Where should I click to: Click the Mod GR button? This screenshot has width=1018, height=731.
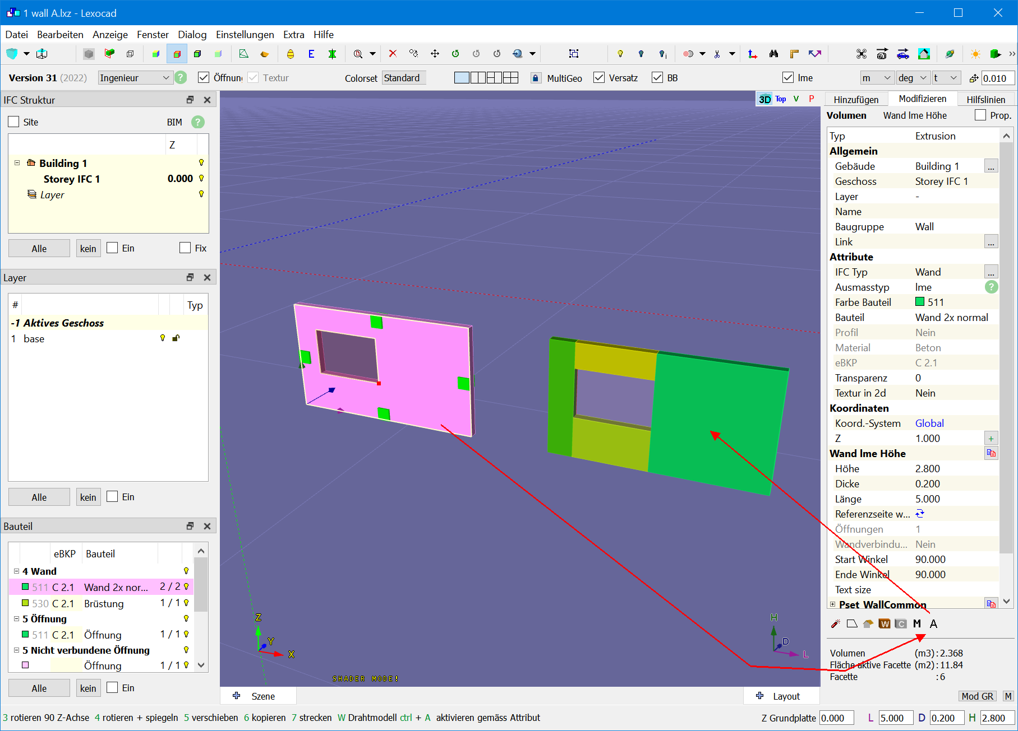click(977, 696)
